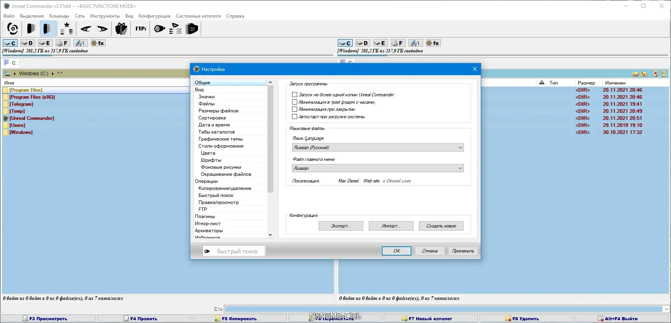Open the FTP: connection toolbar button

click(x=141, y=29)
